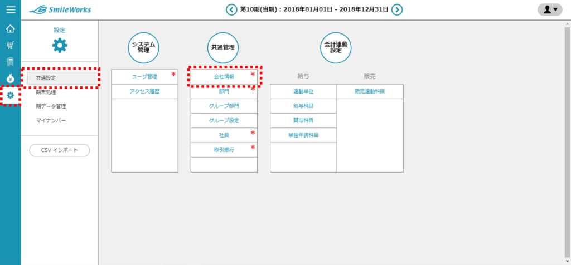Open the ユーザ管理 link

(144, 77)
